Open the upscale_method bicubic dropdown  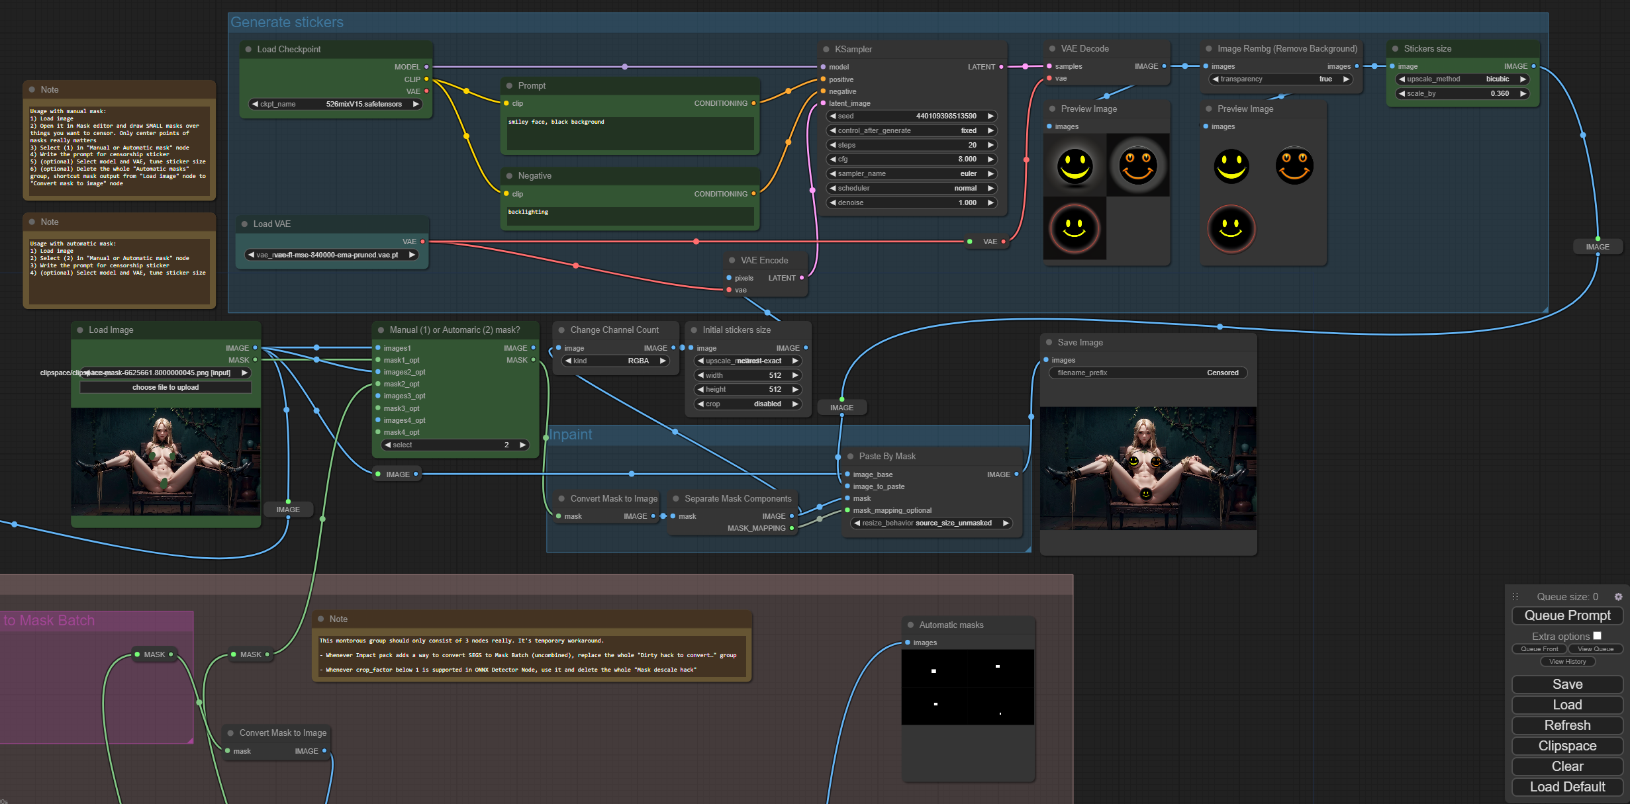pos(1462,79)
